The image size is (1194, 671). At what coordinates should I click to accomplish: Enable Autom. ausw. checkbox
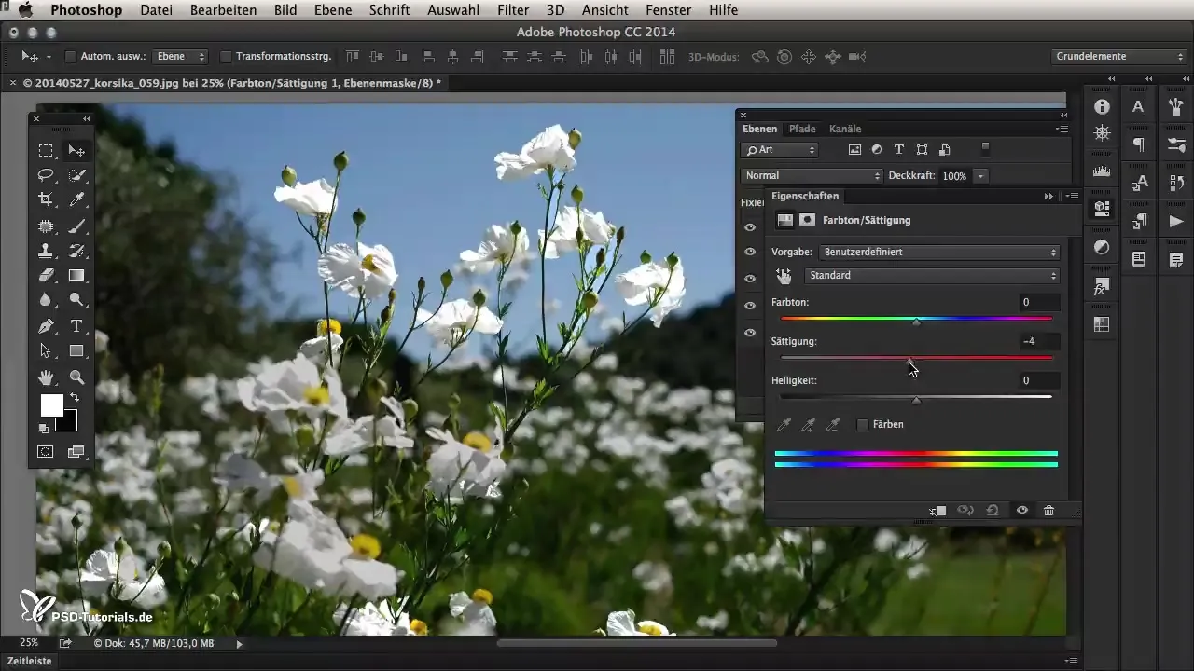(x=70, y=57)
